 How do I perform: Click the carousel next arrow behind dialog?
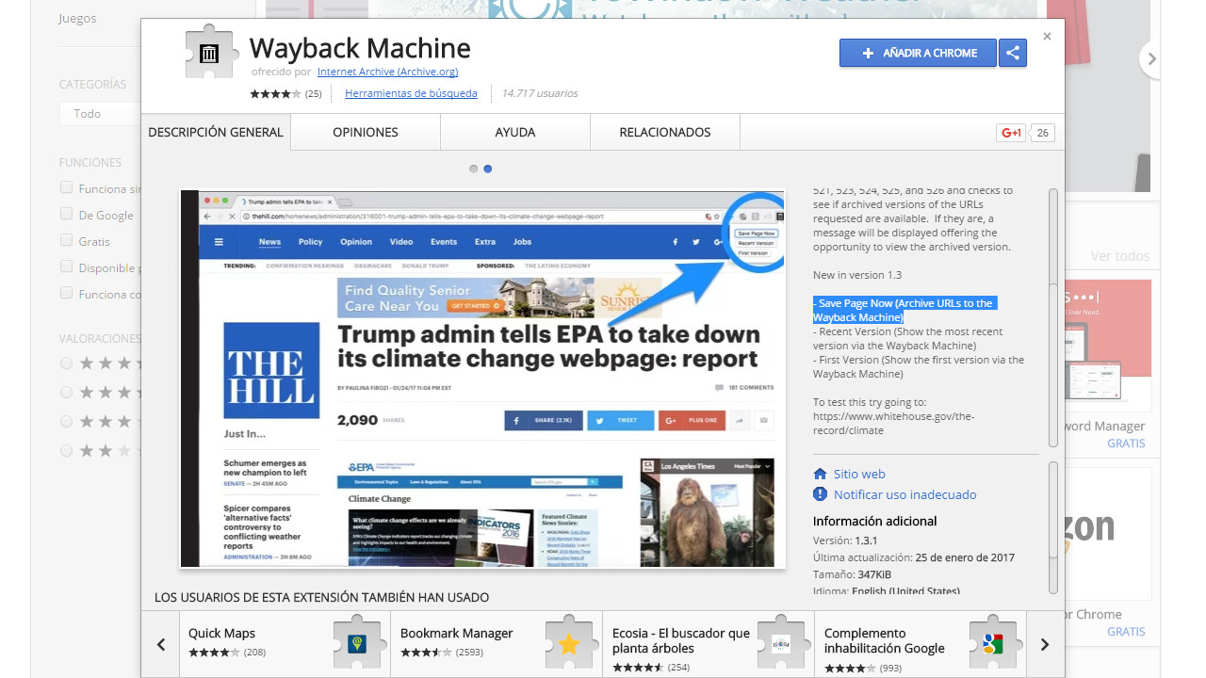coord(1151,58)
